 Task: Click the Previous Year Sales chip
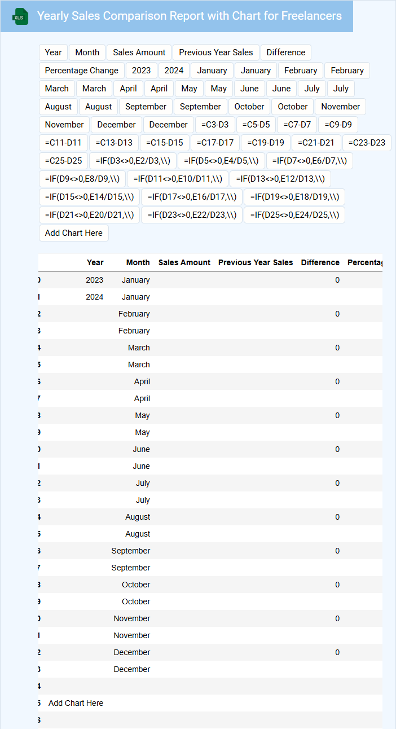(x=216, y=52)
